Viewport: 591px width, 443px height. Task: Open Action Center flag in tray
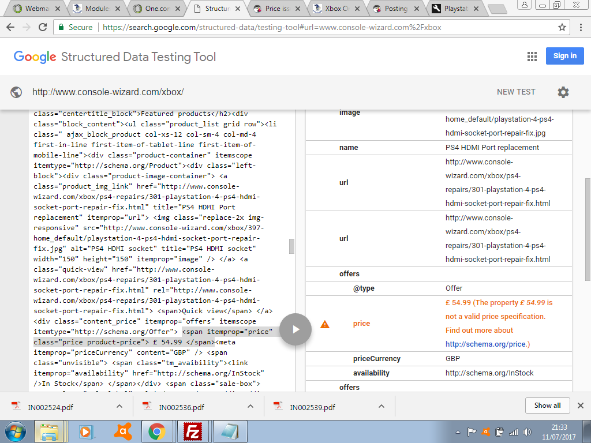tap(472, 432)
